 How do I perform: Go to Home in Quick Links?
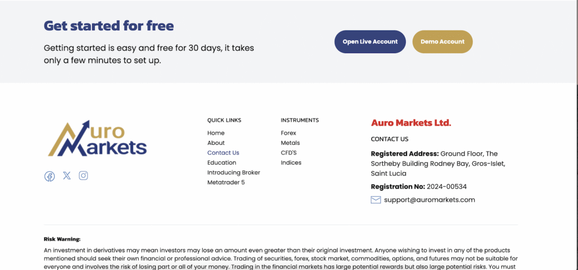(216, 133)
